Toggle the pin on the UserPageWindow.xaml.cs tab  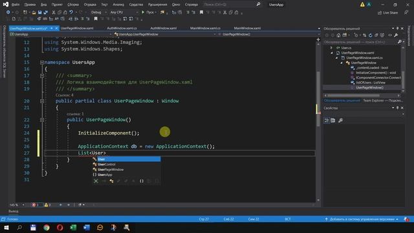(x=52, y=28)
